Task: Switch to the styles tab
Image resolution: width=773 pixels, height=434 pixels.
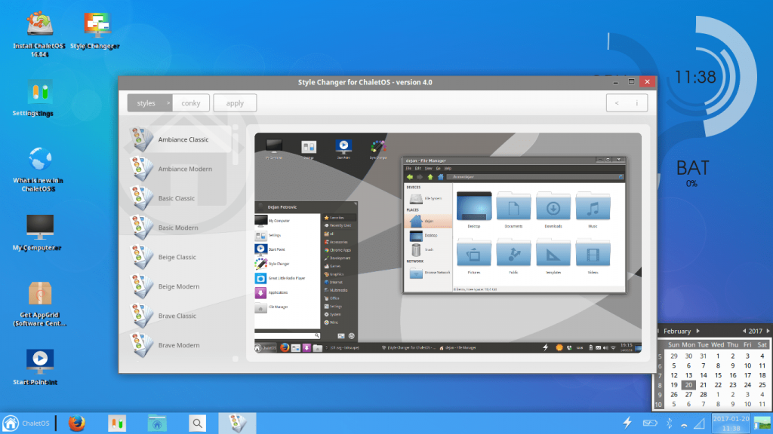Action: coord(150,102)
